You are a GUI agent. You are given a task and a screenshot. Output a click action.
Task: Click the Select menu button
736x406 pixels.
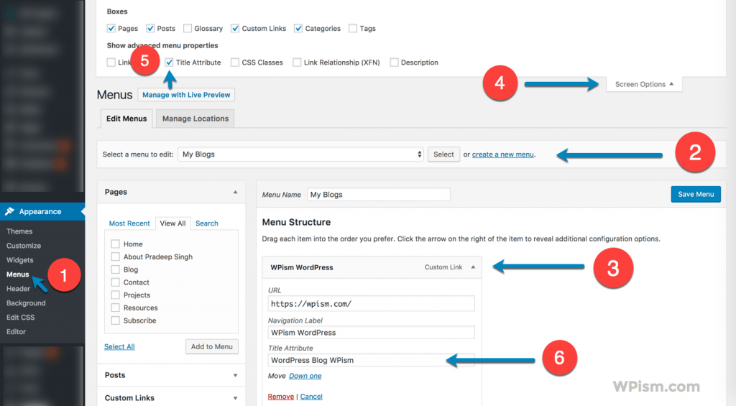click(x=443, y=154)
